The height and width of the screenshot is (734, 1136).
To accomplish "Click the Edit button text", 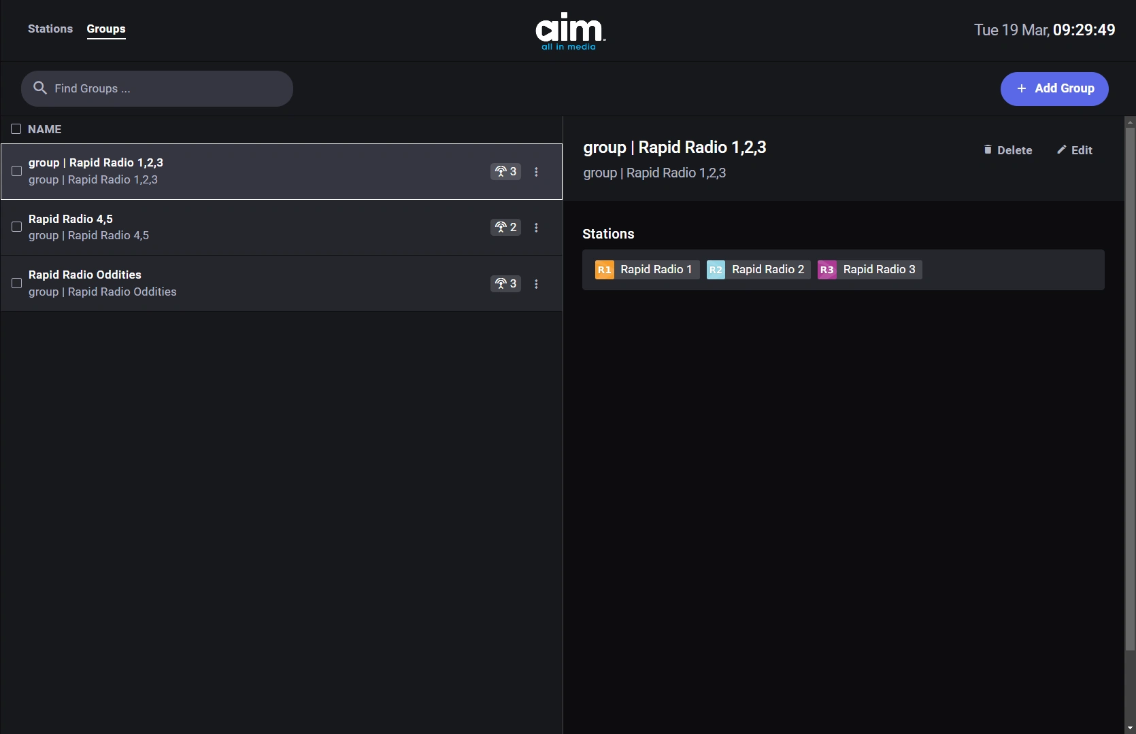I will click(1082, 150).
